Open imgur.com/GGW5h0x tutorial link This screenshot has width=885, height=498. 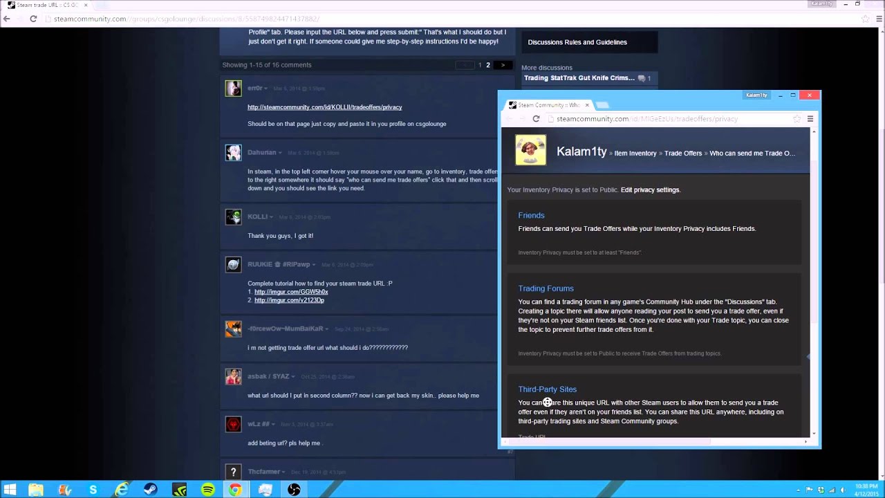[x=291, y=292]
